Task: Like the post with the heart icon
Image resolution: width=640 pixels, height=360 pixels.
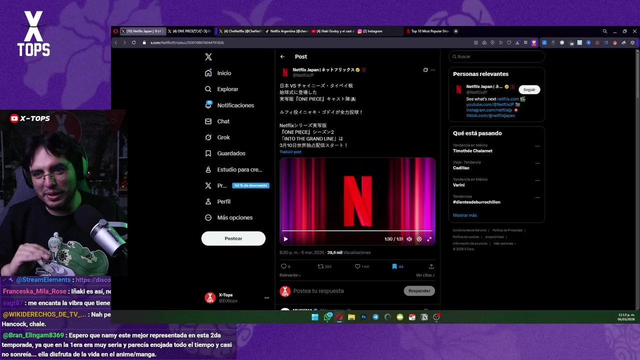Action: pyautogui.click(x=362, y=266)
